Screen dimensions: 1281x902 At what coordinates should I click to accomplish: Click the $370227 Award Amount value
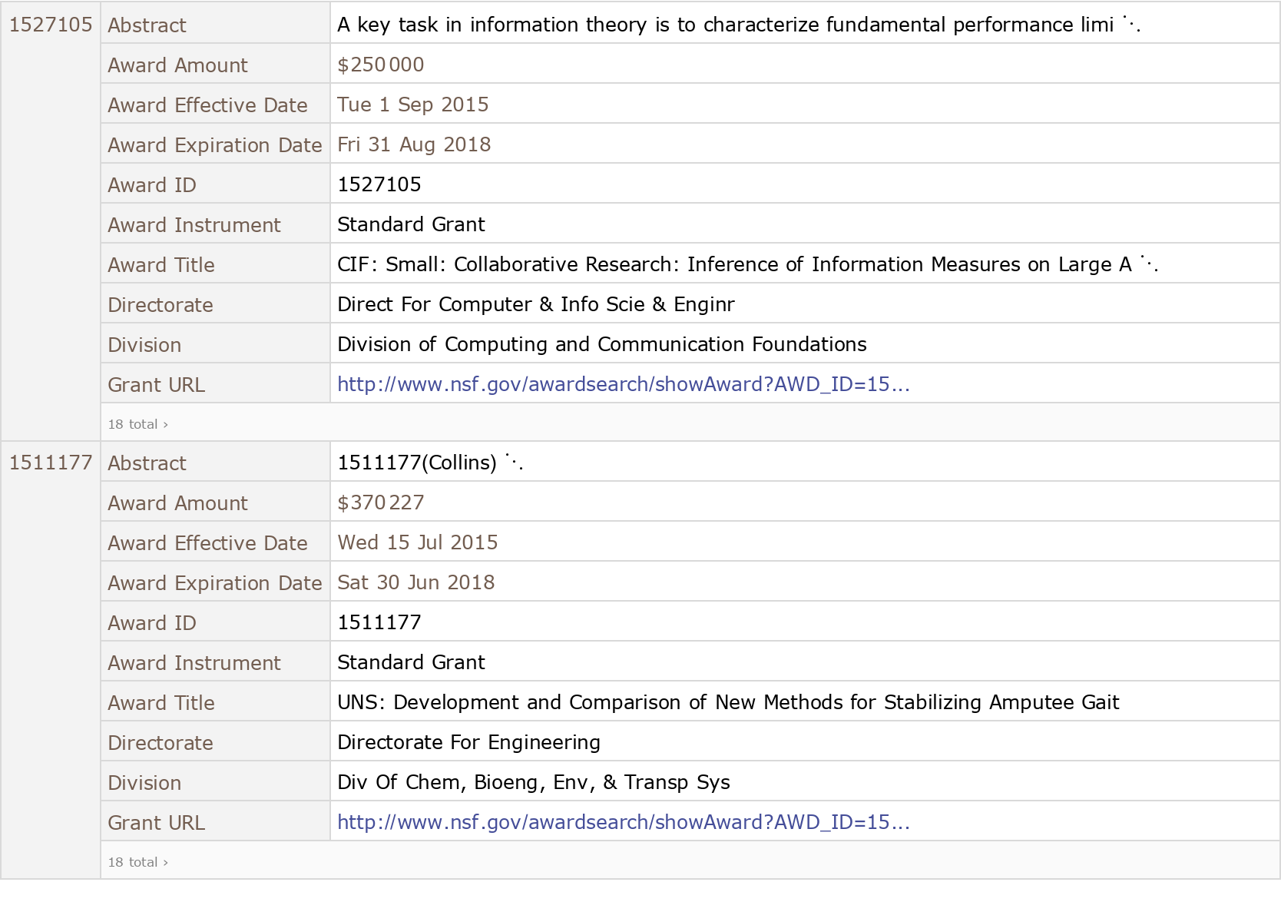pos(380,502)
